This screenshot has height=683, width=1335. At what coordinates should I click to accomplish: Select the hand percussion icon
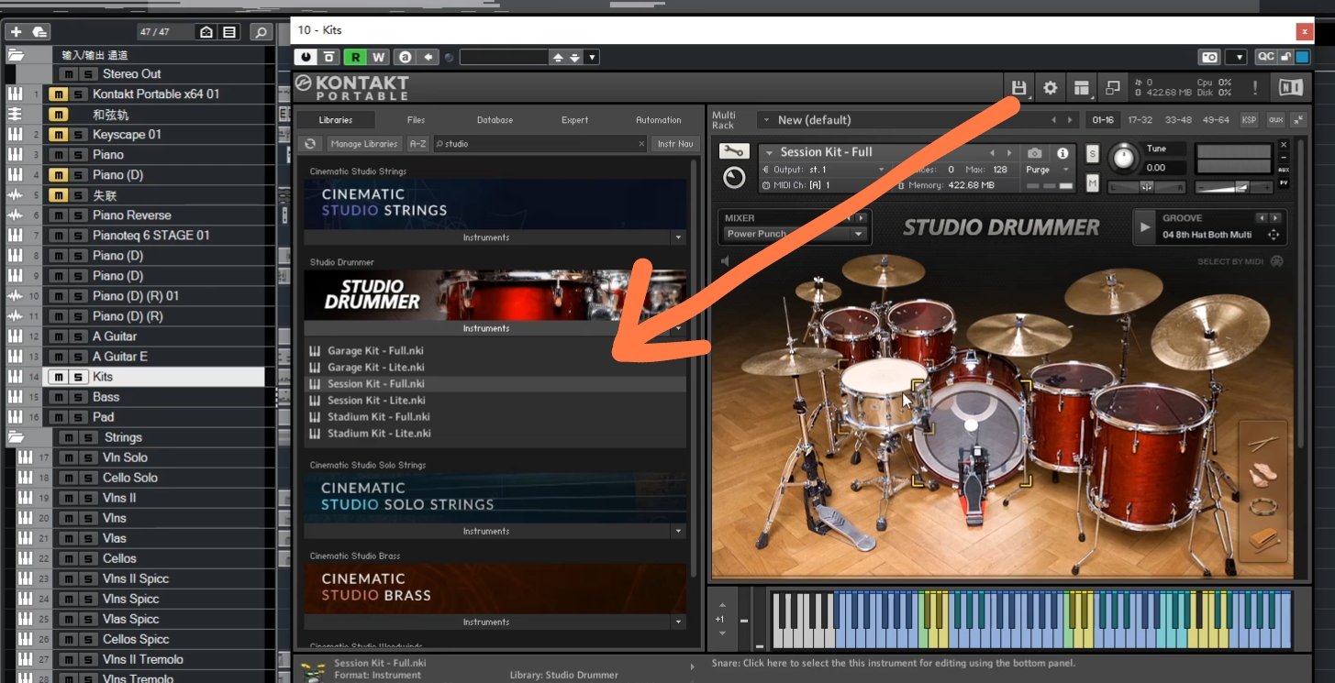click(1263, 475)
